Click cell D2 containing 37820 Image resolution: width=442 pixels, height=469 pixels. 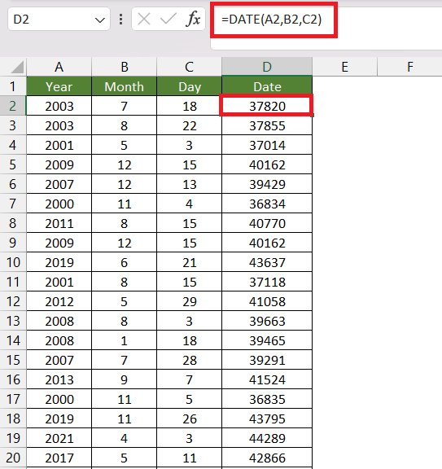pyautogui.click(x=267, y=106)
